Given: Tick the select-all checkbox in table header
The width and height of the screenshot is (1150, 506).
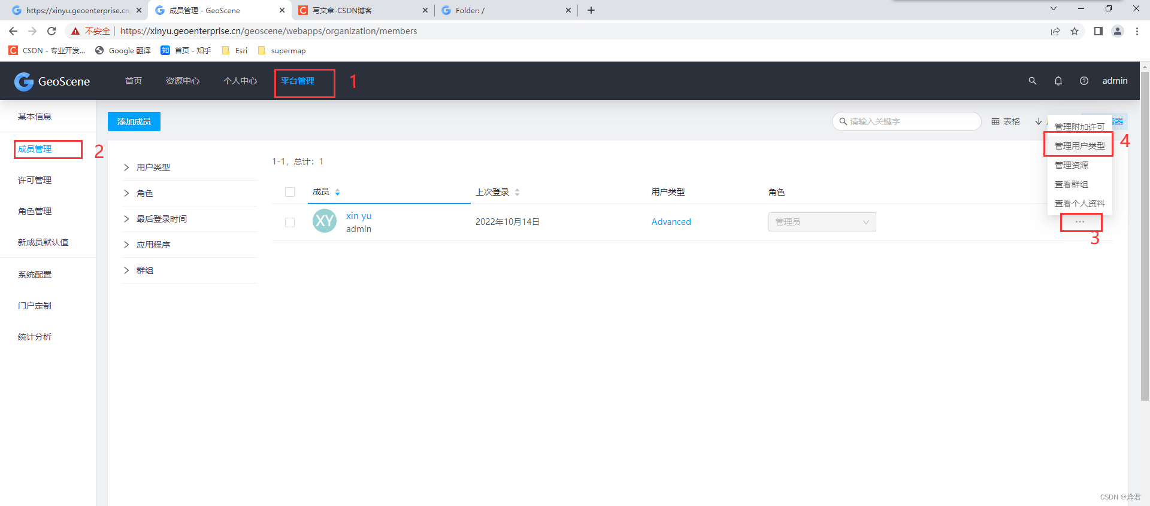Looking at the screenshot, I should (x=290, y=192).
